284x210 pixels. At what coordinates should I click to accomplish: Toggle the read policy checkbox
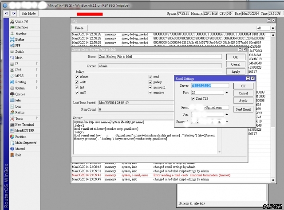tap(150, 77)
